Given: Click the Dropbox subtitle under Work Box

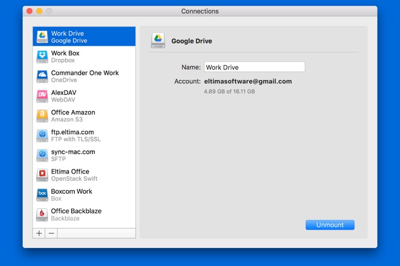Looking at the screenshot, I should (63, 60).
